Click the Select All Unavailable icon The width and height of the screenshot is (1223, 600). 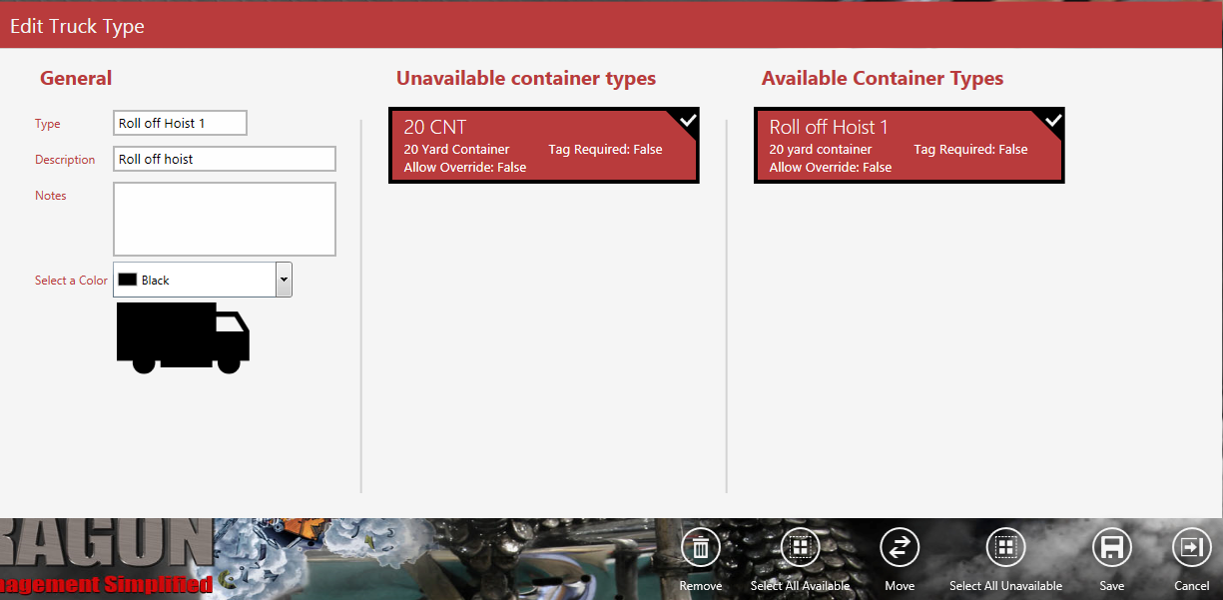pos(1005,547)
